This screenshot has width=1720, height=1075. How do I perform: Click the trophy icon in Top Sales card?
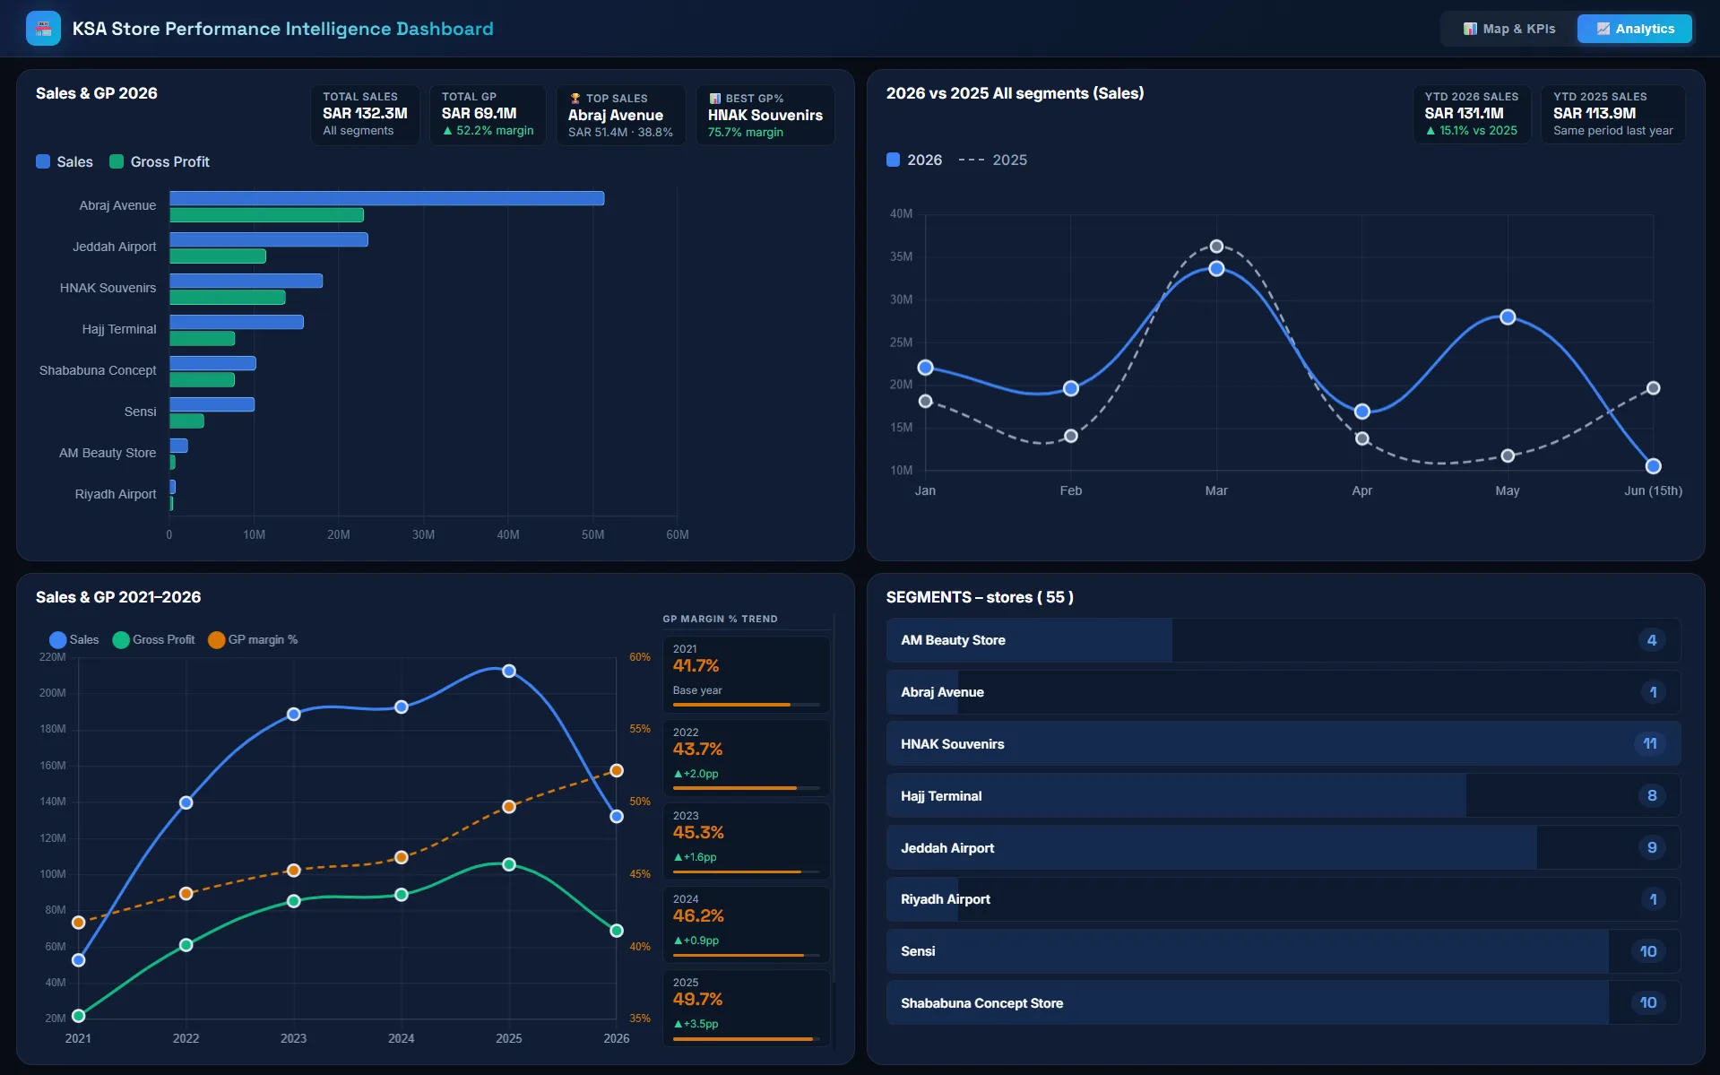pos(575,98)
